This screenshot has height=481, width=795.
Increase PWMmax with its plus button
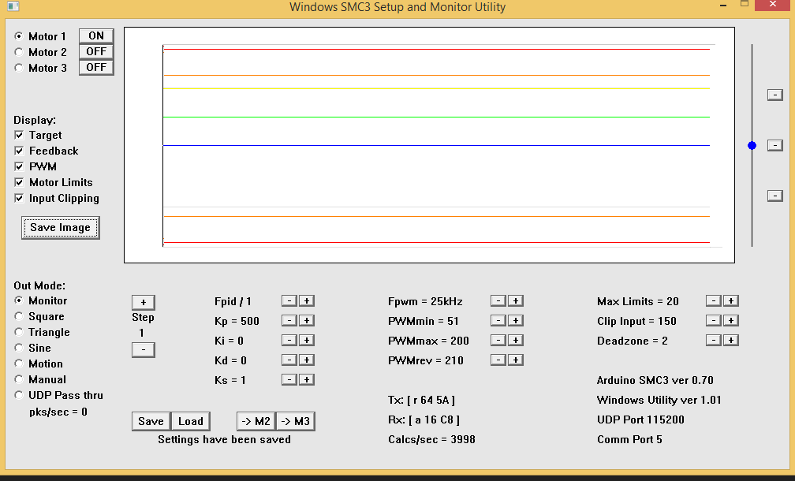click(515, 341)
